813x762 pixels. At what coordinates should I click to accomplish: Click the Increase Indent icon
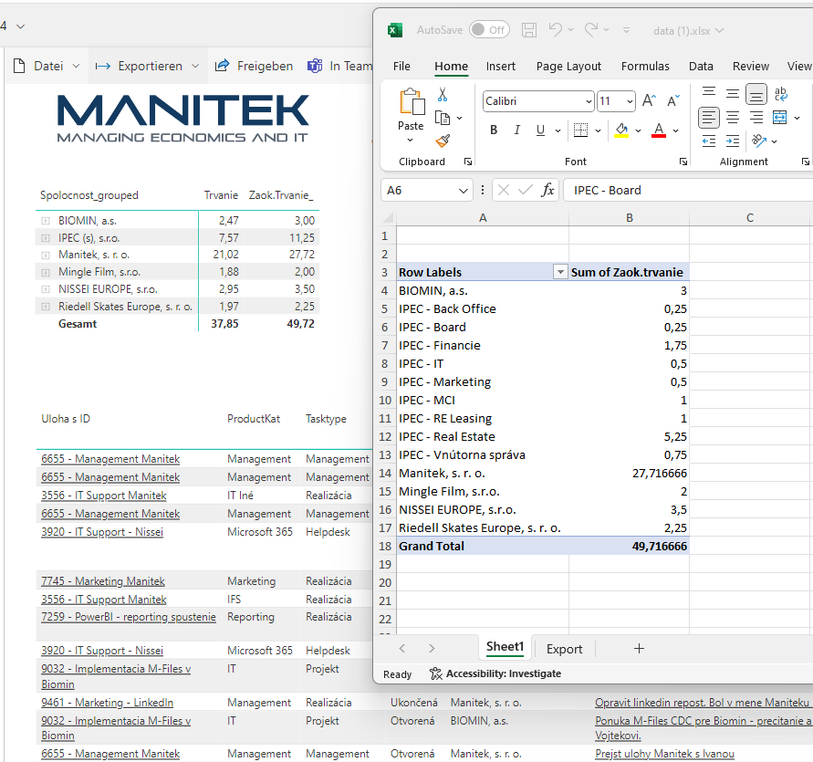733,141
